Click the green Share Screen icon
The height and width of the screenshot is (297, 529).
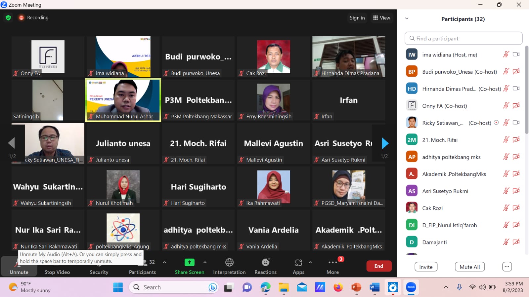pyautogui.click(x=189, y=262)
